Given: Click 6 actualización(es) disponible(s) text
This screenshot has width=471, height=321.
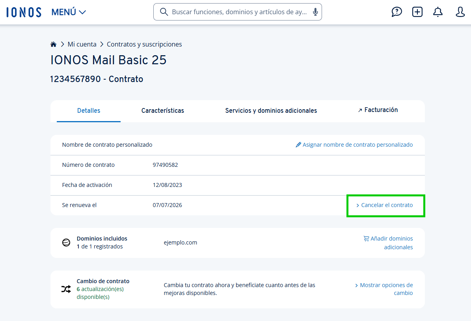Looking at the screenshot, I should (x=100, y=293).
